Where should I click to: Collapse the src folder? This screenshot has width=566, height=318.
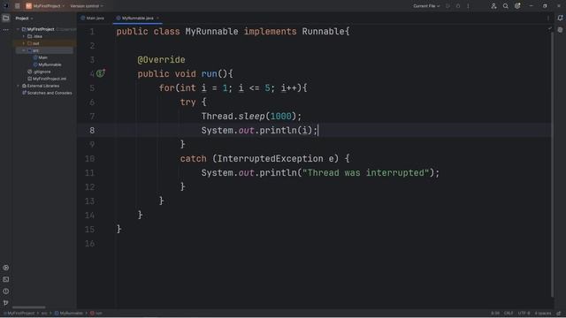click(24, 50)
